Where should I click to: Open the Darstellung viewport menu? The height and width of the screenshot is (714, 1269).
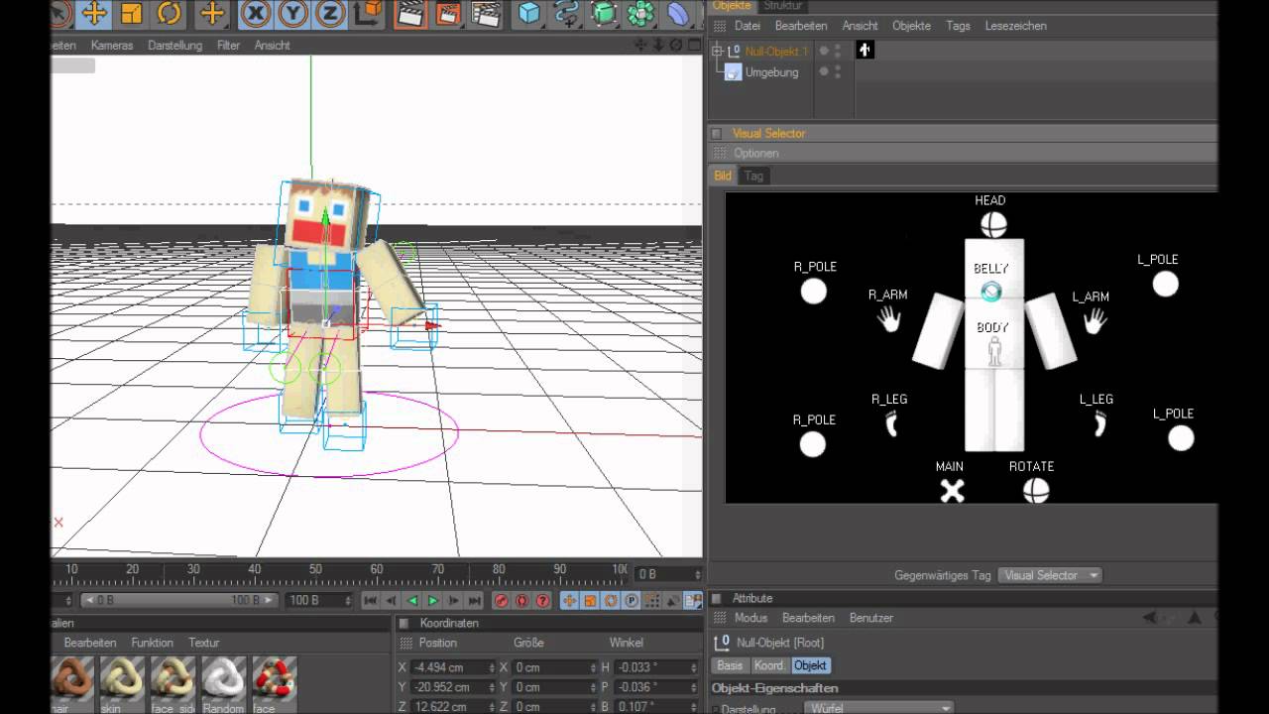174,46
